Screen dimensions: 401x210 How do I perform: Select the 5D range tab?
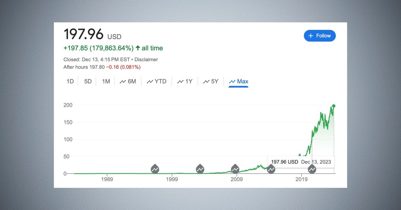88,81
